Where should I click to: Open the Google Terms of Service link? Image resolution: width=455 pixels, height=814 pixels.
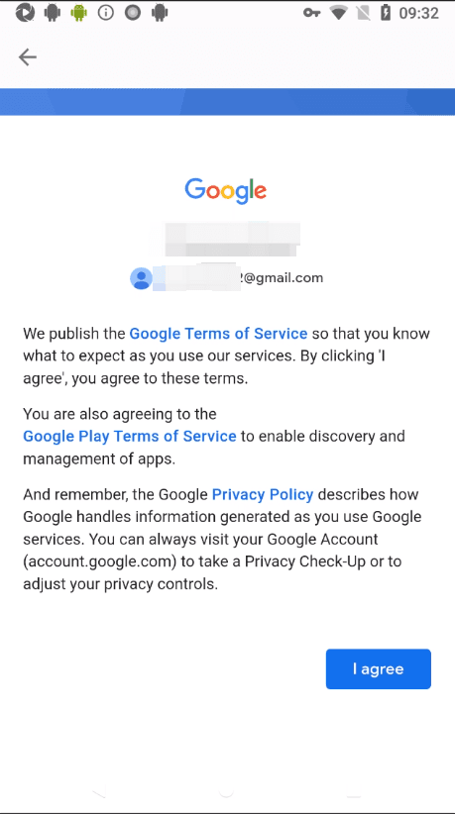click(x=218, y=334)
